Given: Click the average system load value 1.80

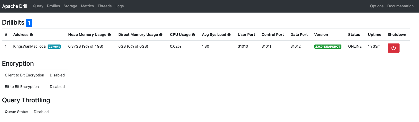Looking at the screenshot, I should pos(205,46).
